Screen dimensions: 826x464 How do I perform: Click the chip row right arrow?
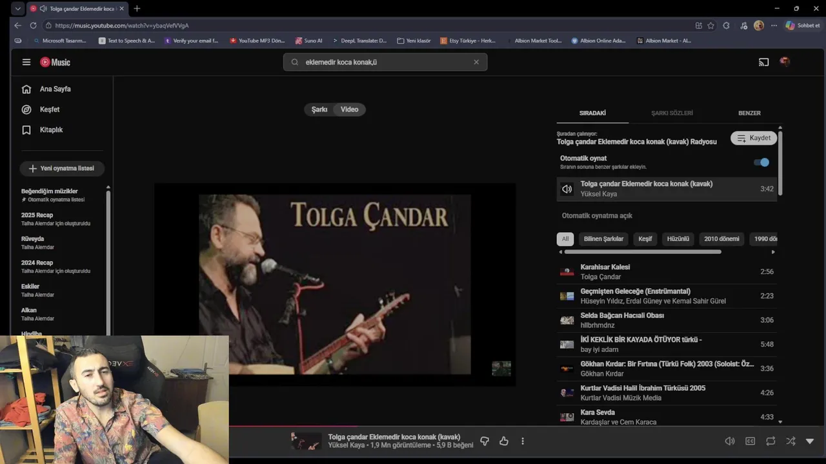pyautogui.click(x=773, y=252)
